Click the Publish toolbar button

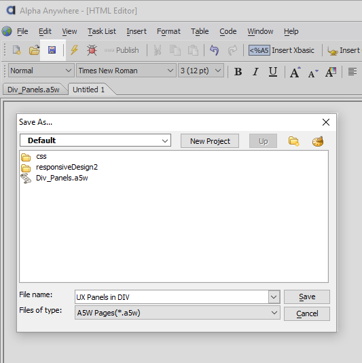122,50
